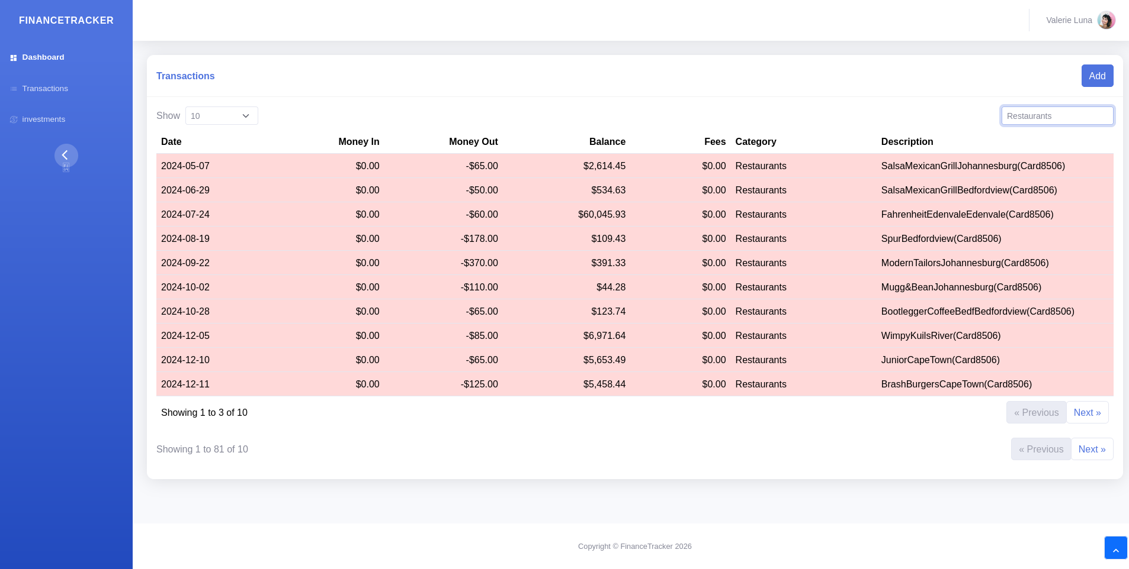1129x569 pixels.
Task: Open the investments sidebar item
Action: coord(44,119)
